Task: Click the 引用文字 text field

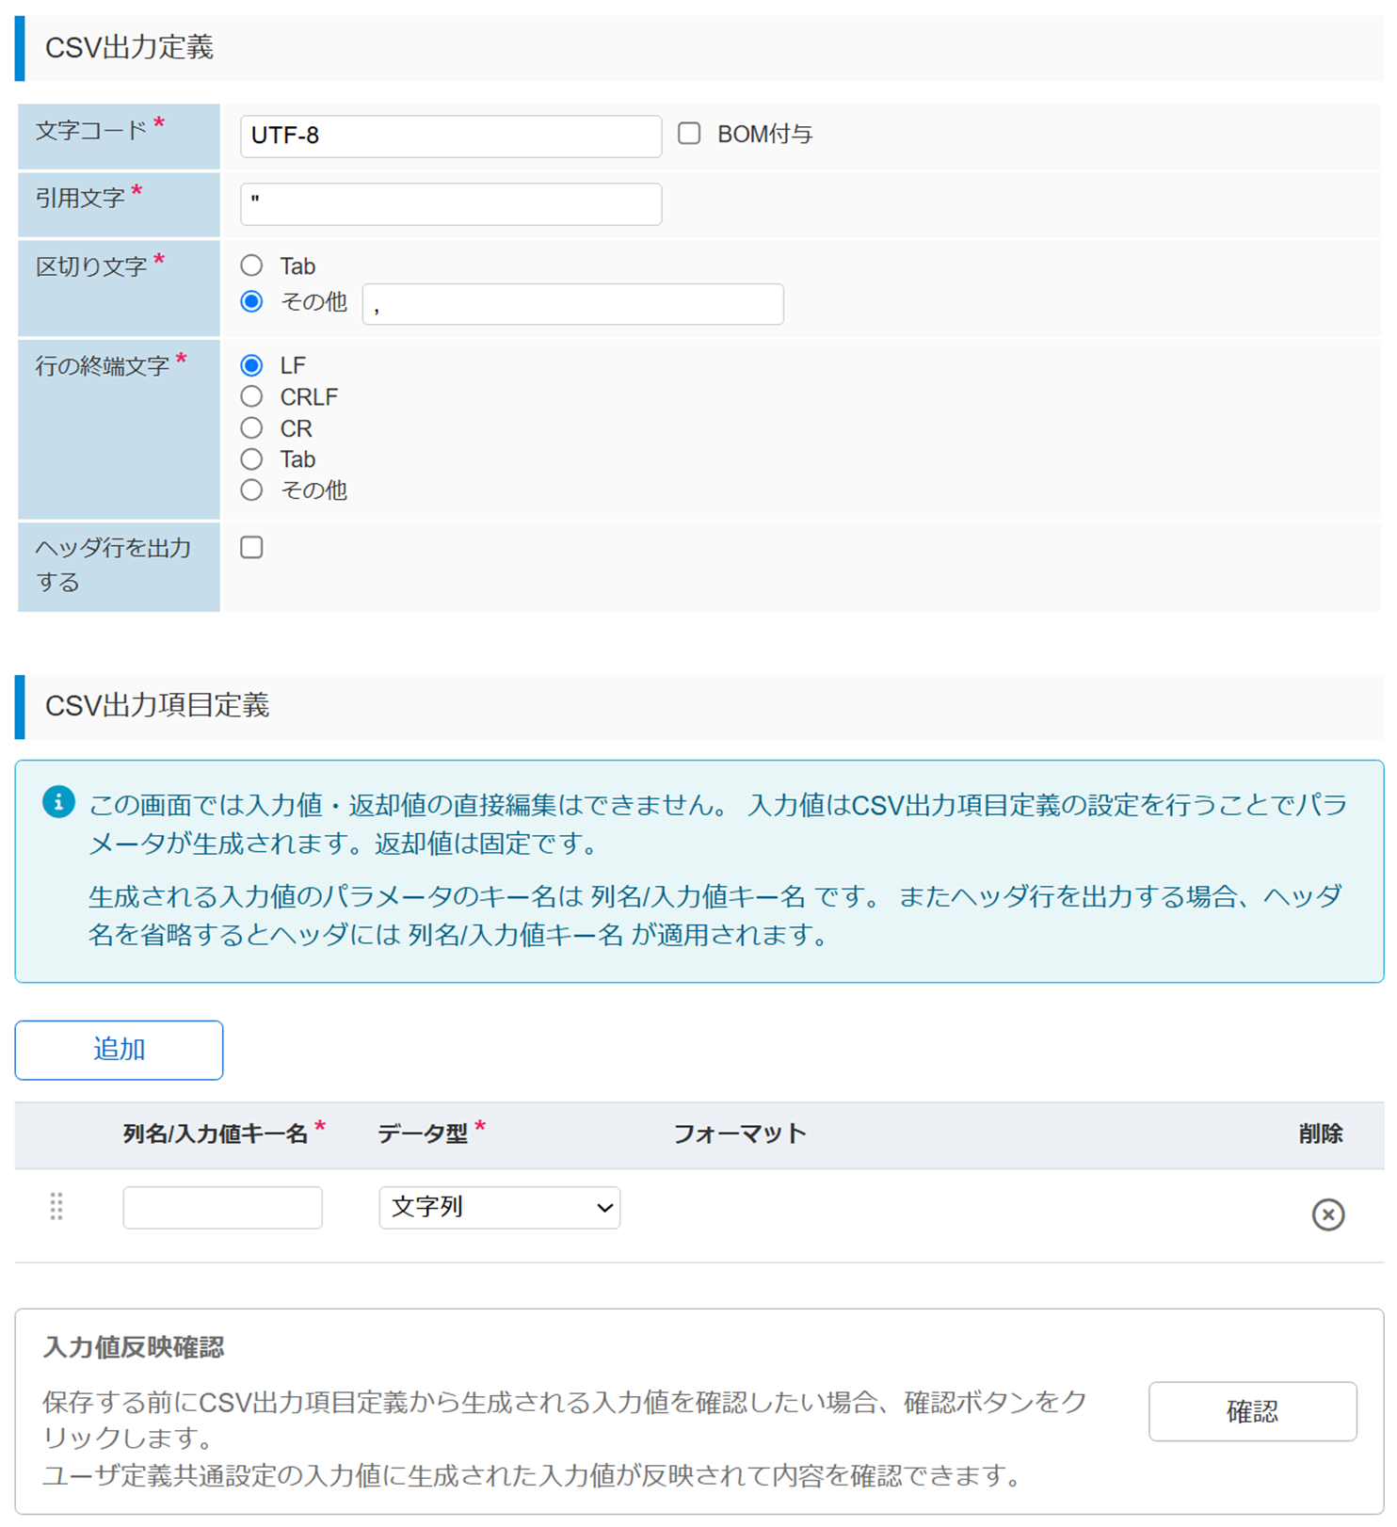Action: click(450, 203)
